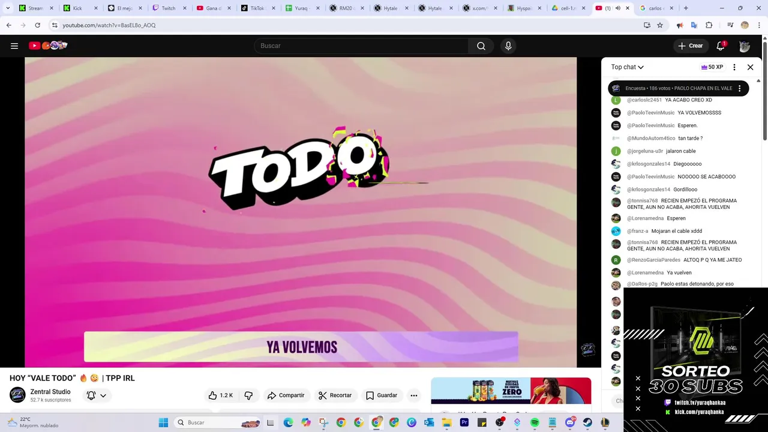Open the YouTube account avatar menu
Image resolution: width=768 pixels, height=432 pixels.
pos(745,46)
